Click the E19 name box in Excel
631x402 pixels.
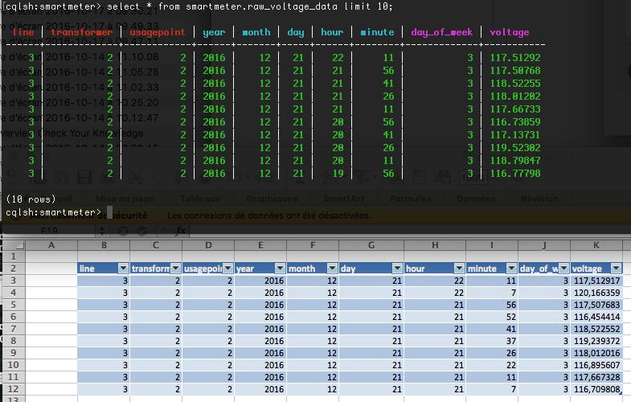click(50, 231)
